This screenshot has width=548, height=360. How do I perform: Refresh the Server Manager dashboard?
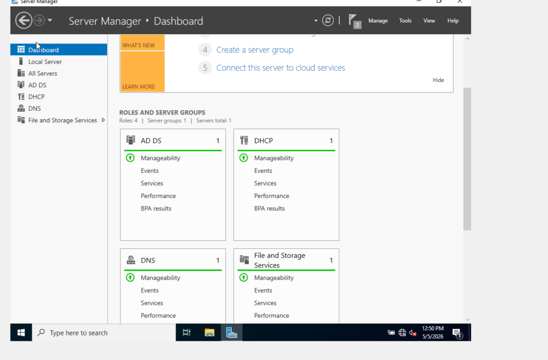[x=328, y=20]
